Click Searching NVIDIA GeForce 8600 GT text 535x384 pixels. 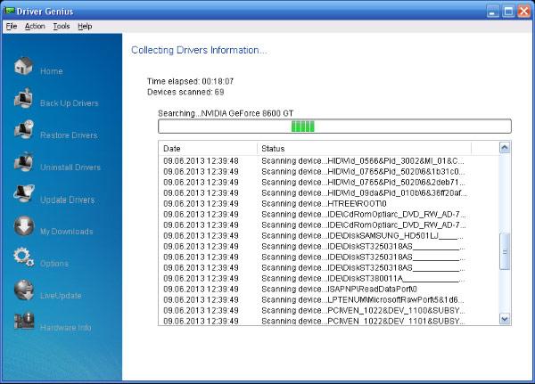(x=226, y=113)
